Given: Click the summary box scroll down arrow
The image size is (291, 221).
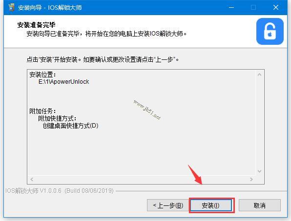Looking at the screenshot, I should [x=259, y=171].
